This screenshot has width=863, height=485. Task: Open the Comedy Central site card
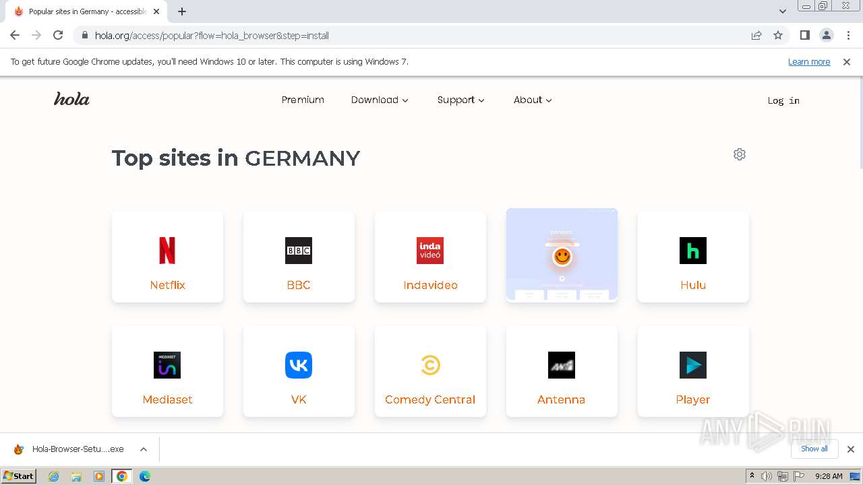pyautogui.click(x=430, y=371)
